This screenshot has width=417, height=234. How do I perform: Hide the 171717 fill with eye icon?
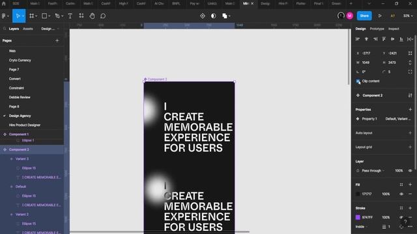click(x=401, y=194)
